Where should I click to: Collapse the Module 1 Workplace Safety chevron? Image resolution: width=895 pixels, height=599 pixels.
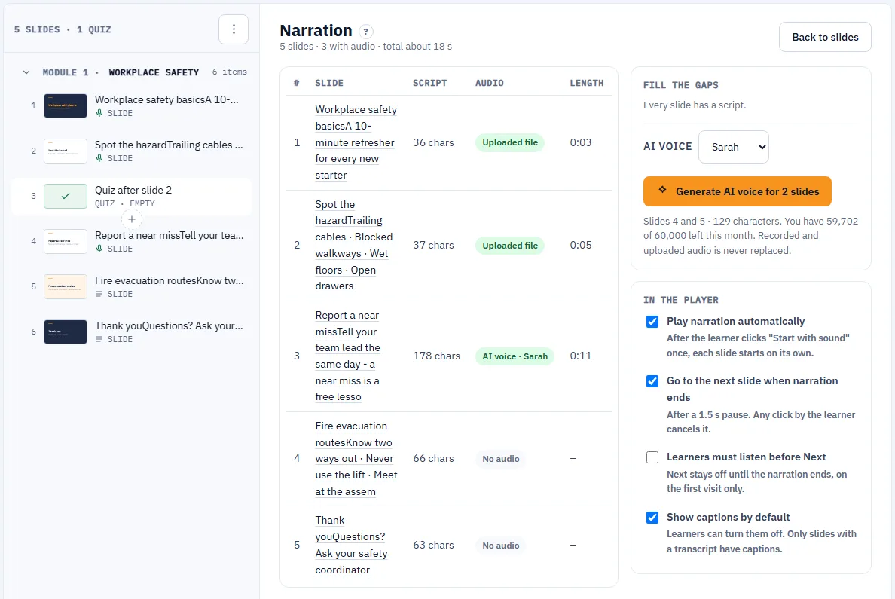(26, 72)
